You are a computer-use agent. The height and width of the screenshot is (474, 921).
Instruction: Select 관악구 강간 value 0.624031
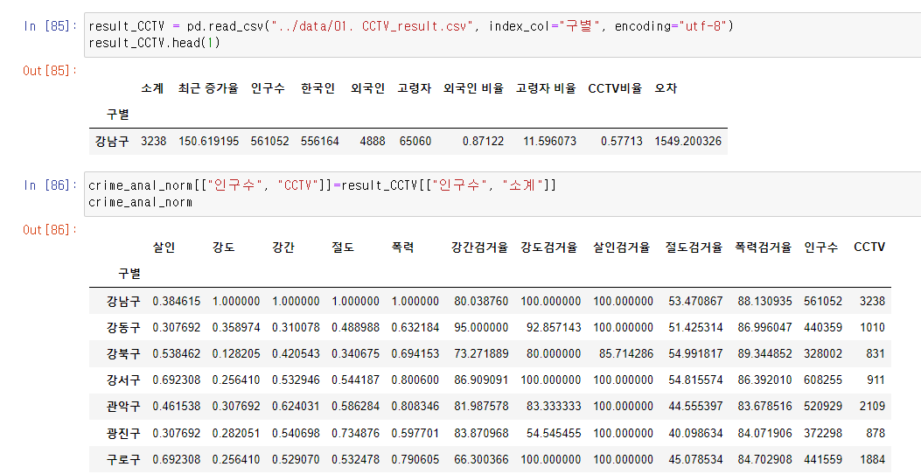click(x=296, y=407)
